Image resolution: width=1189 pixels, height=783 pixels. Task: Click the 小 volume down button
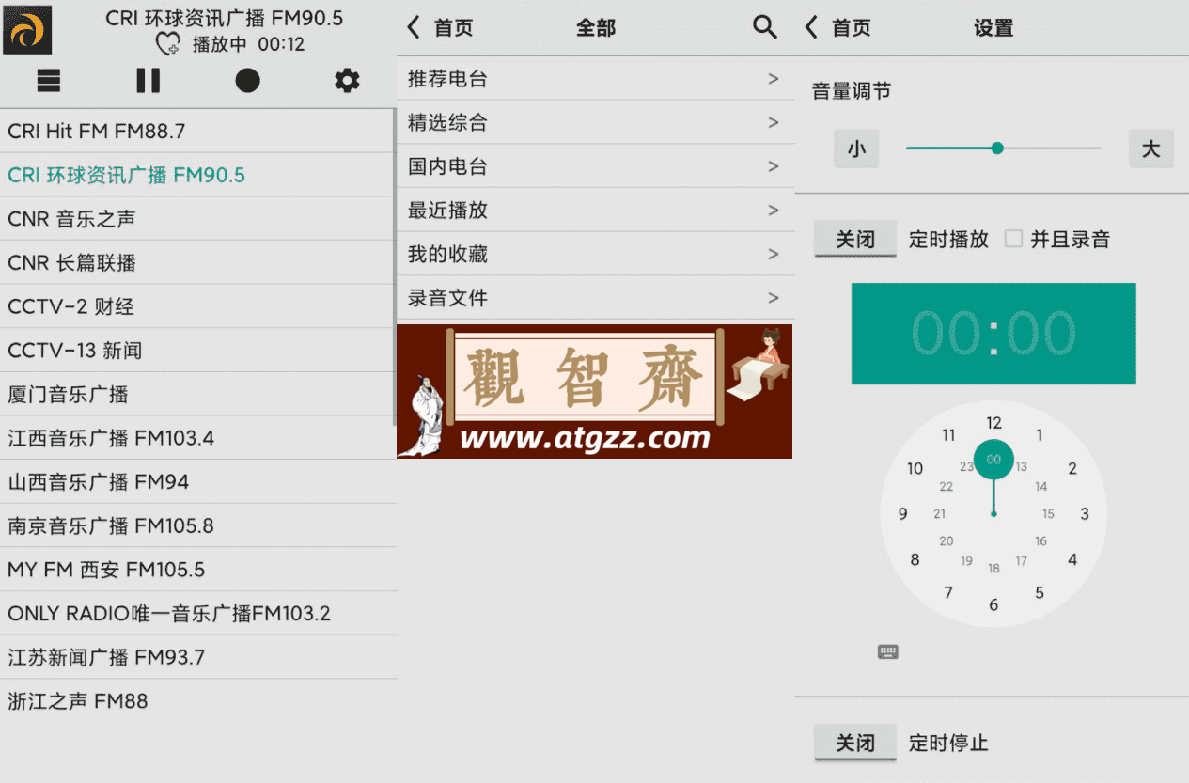point(856,149)
